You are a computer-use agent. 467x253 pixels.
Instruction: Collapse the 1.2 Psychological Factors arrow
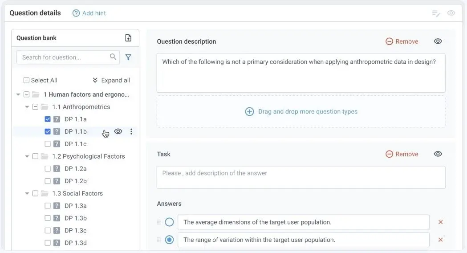27,156
